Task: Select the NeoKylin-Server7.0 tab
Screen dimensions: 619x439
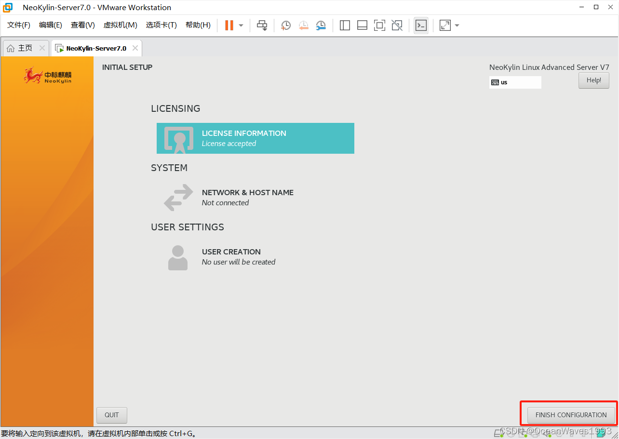Action: [96, 48]
